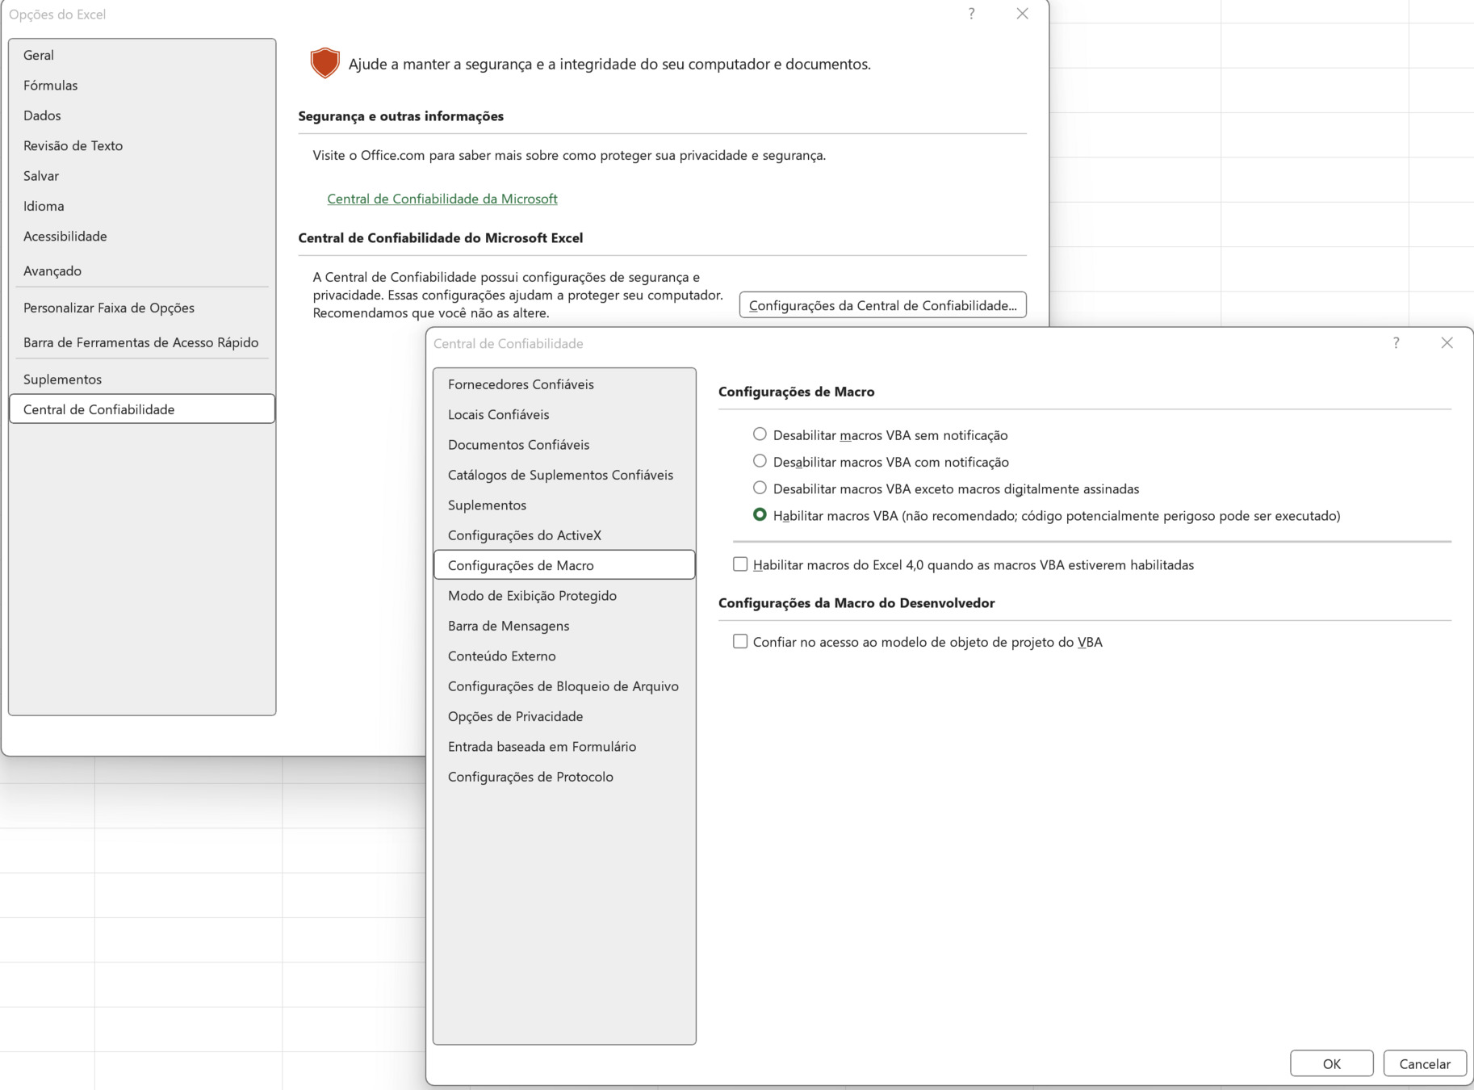Open Opções de Privacidade

(x=564, y=716)
